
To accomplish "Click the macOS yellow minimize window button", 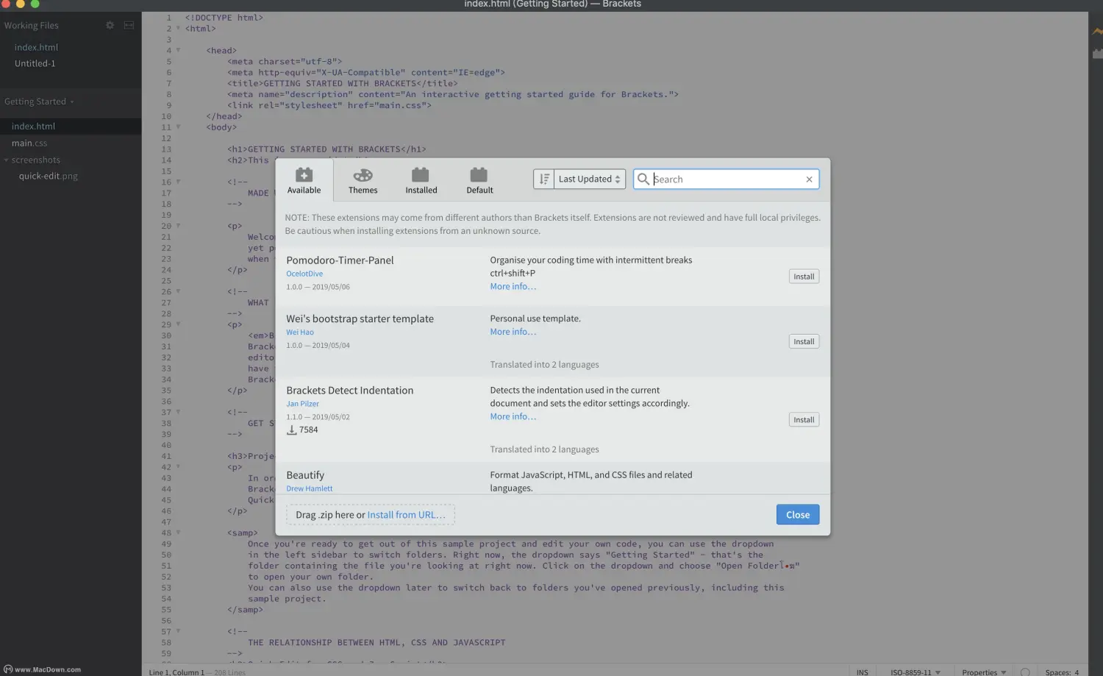I will pyautogui.click(x=21, y=4).
